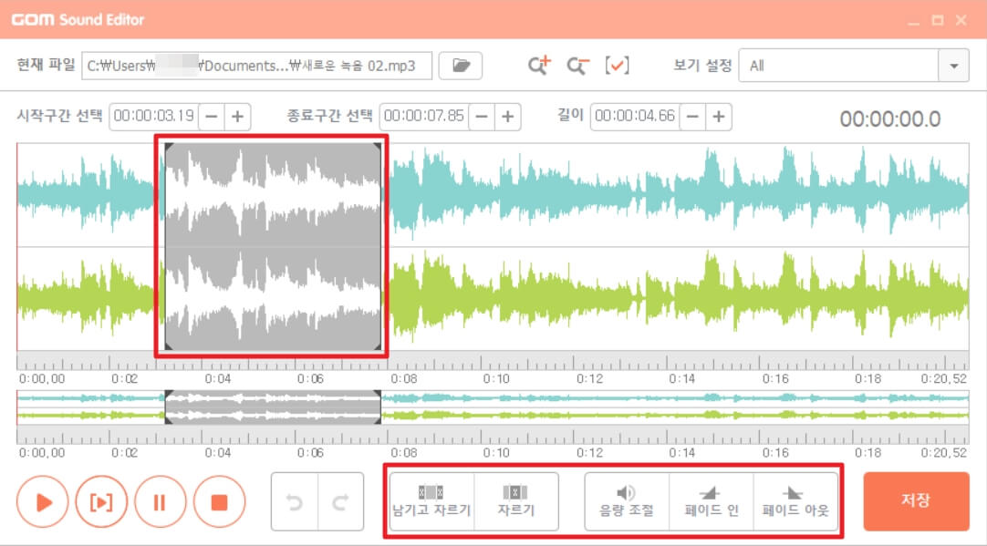
Task: Click the 저장 save button
Action: click(916, 500)
